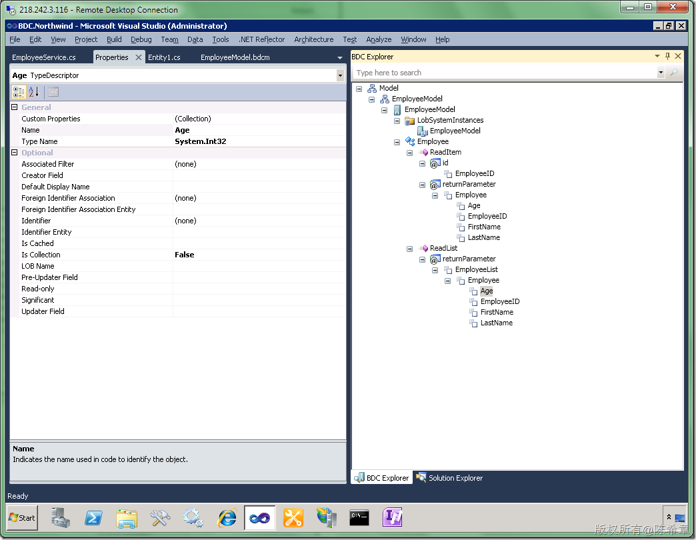Open the Debug menu

click(x=141, y=39)
